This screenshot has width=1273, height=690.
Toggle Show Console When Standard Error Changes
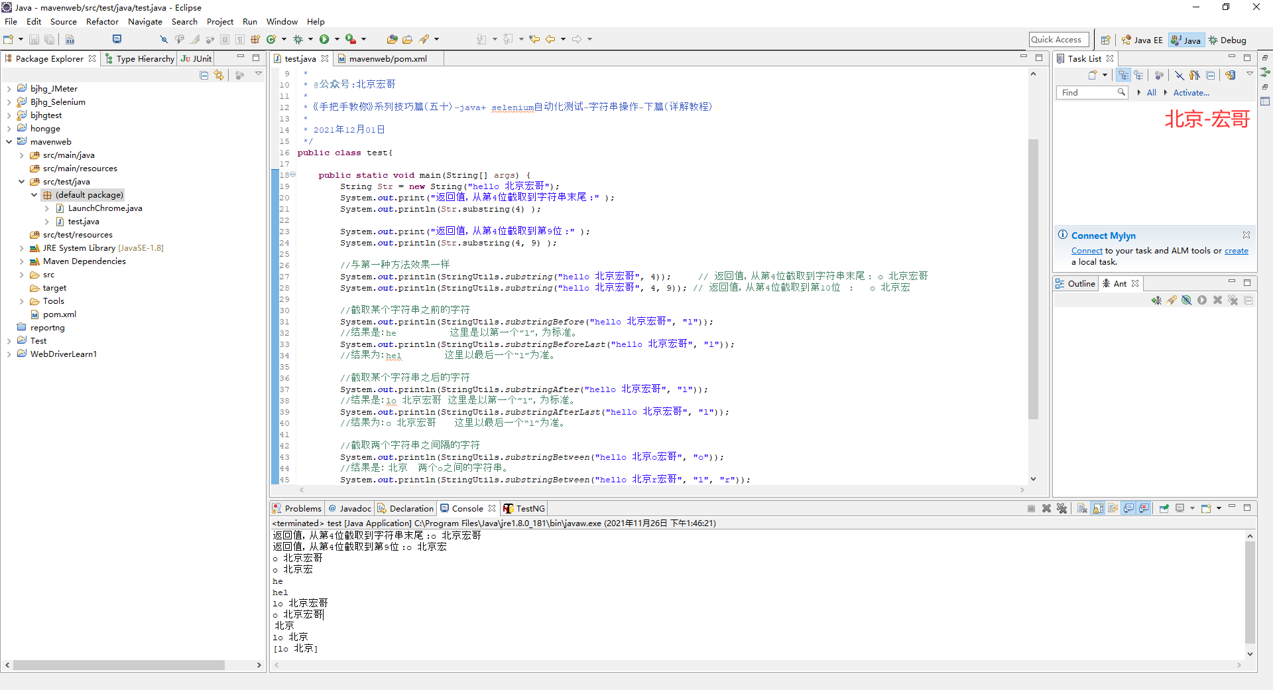click(x=1142, y=508)
